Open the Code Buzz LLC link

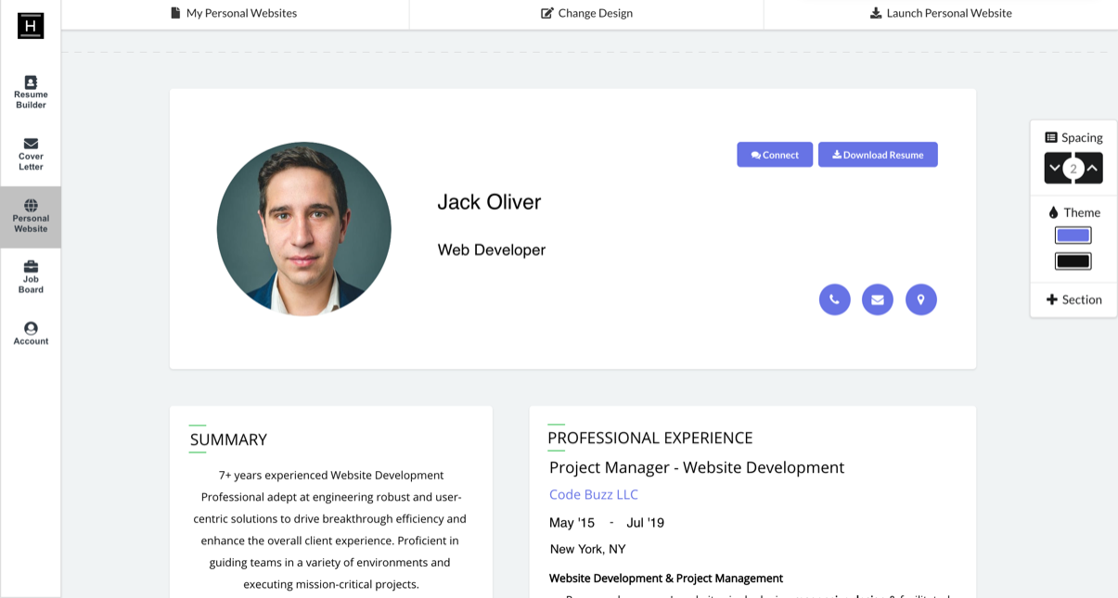(x=594, y=494)
